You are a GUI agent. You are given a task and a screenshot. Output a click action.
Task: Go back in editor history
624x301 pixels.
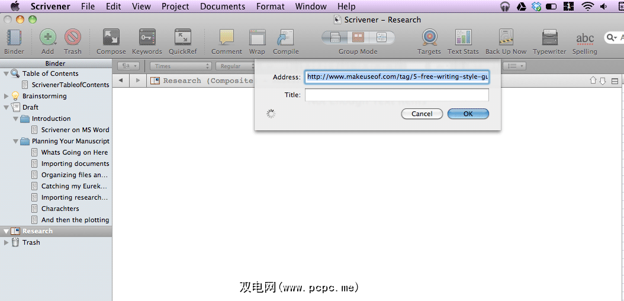click(121, 81)
